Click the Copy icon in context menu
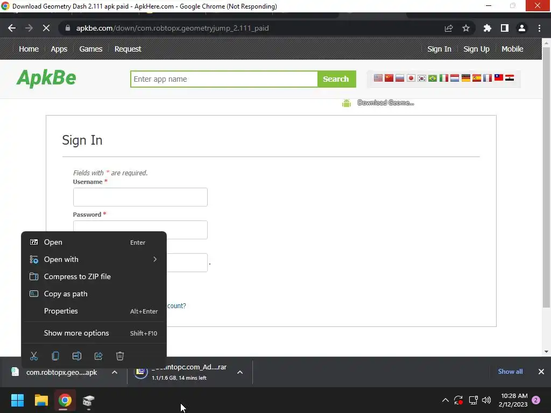The width and height of the screenshot is (551, 413). (55, 356)
